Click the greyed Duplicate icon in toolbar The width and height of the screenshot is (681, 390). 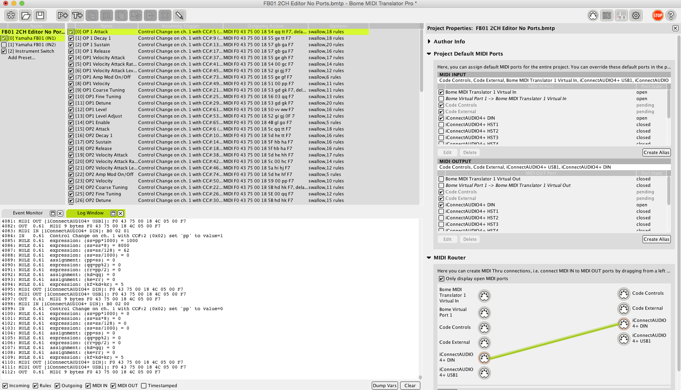pos(92,15)
